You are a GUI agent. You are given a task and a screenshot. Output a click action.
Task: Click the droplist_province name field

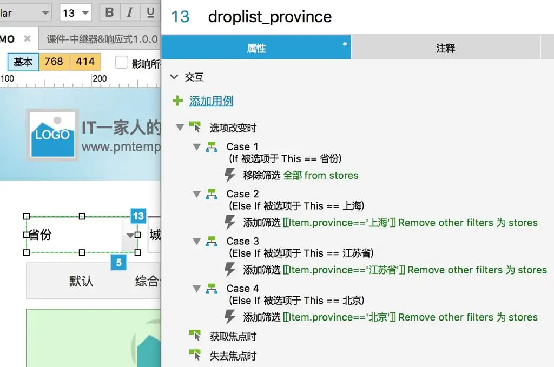pos(269,17)
